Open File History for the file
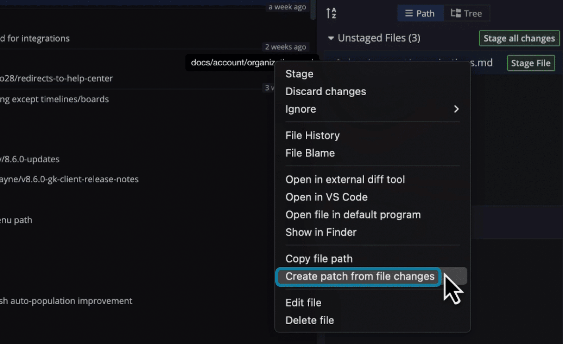The width and height of the screenshot is (563, 344). click(x=312, y=135)
